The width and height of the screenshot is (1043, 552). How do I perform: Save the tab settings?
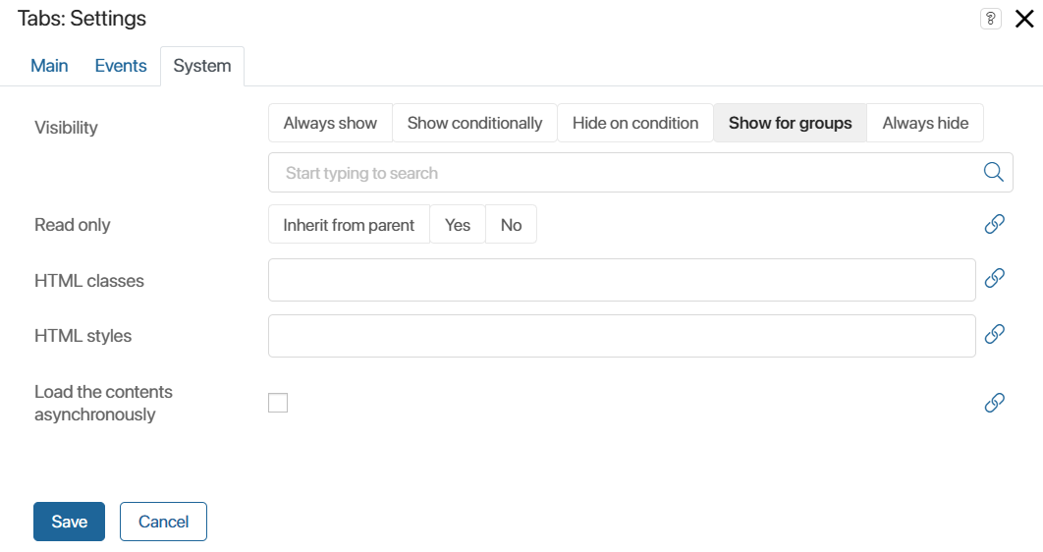69,522
